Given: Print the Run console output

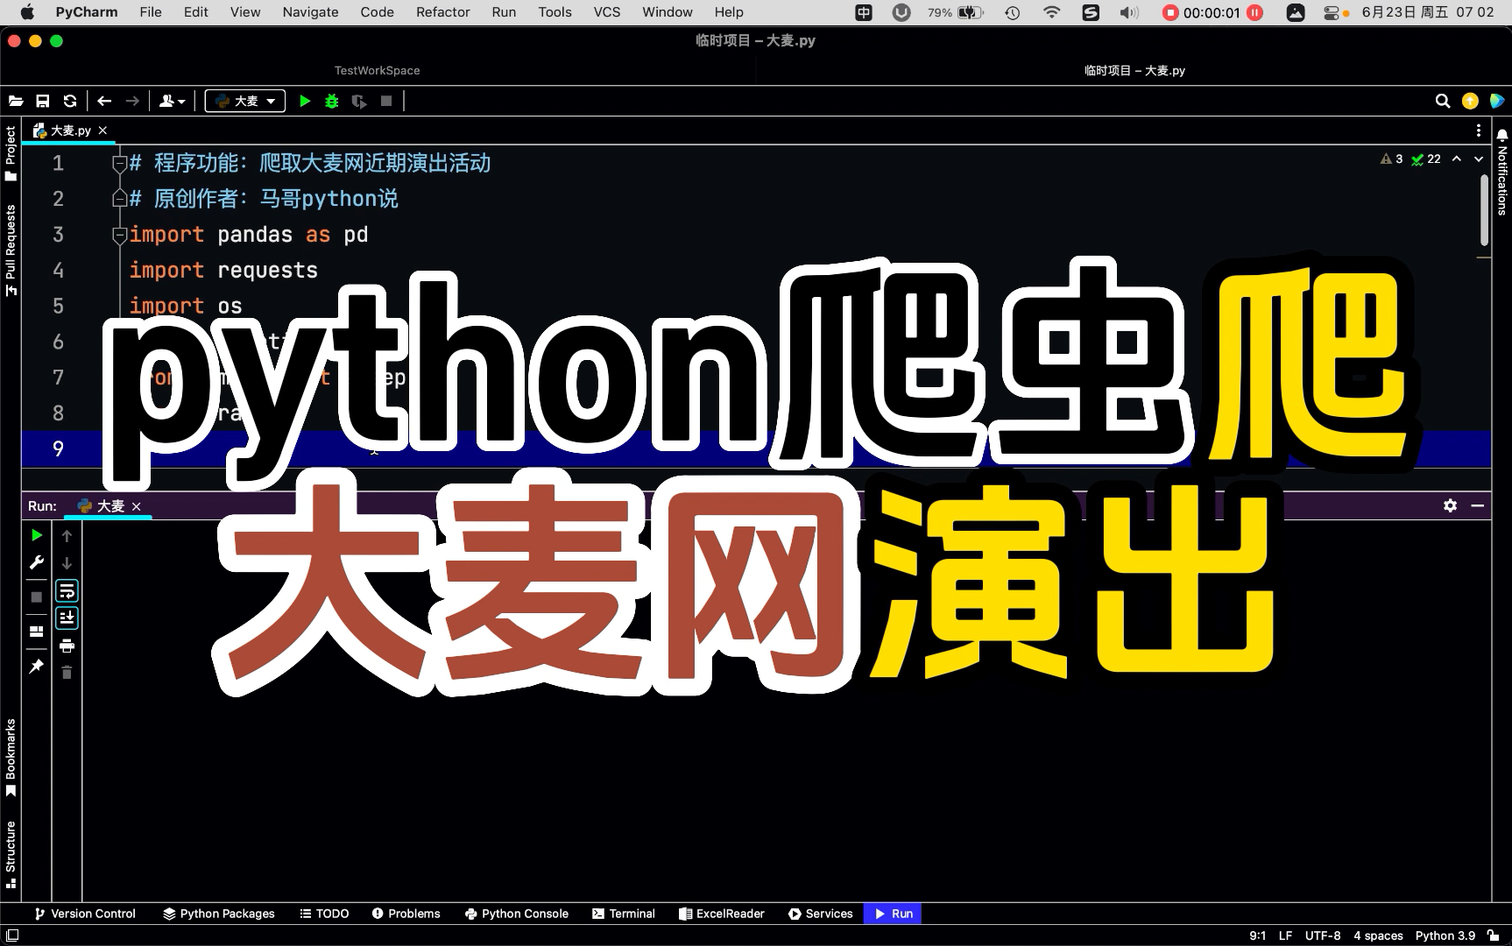Looking at the screenshot, I should (x=67, y=646).
